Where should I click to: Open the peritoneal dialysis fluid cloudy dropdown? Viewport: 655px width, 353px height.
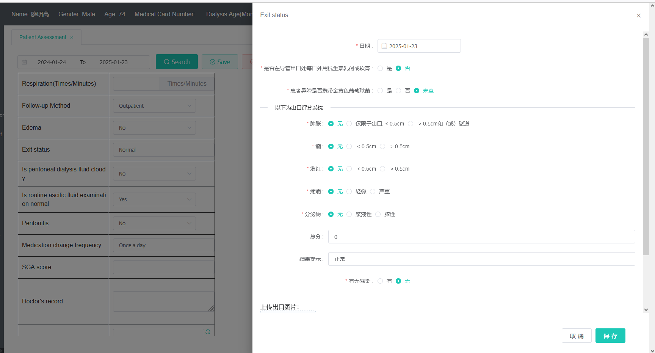(154, 174)
